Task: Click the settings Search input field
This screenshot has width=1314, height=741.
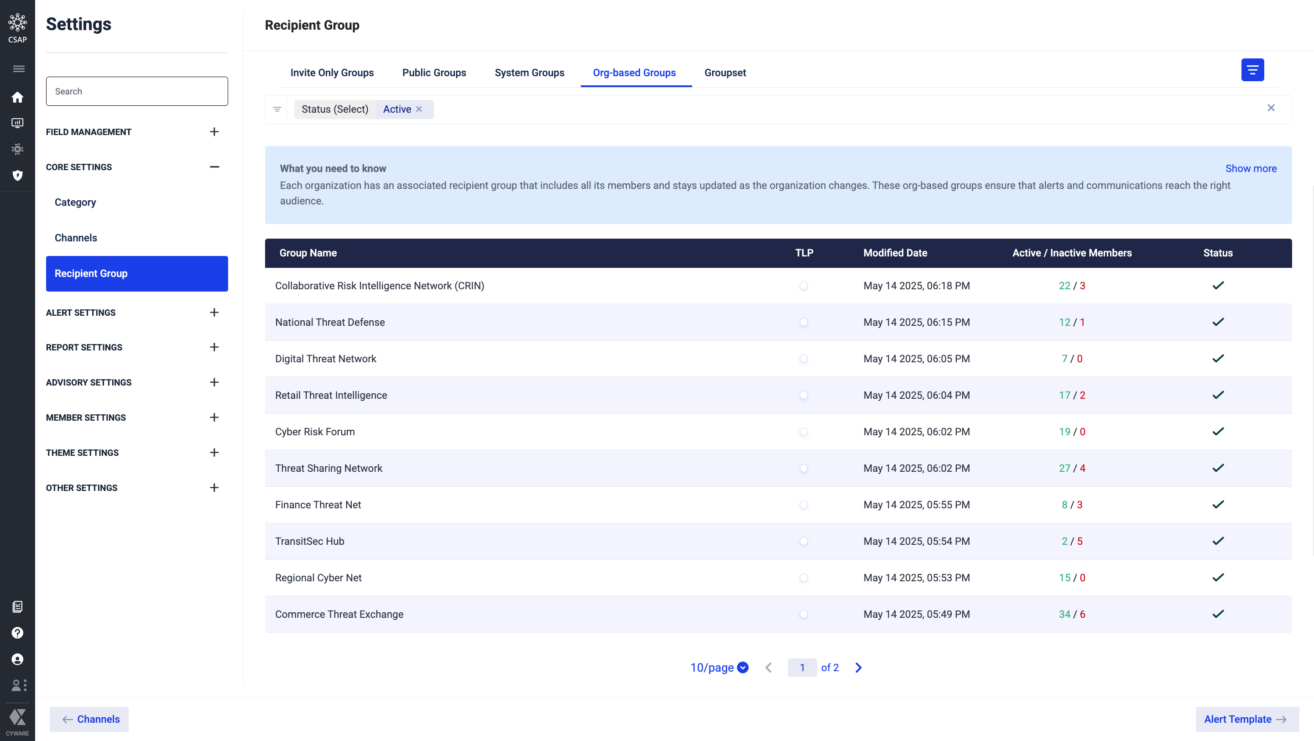Action: pyautogui.click(x=137, y=91)
